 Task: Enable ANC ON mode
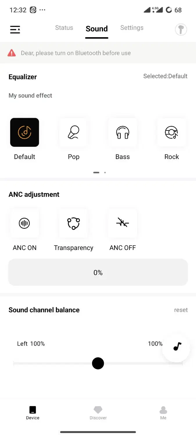24,223
